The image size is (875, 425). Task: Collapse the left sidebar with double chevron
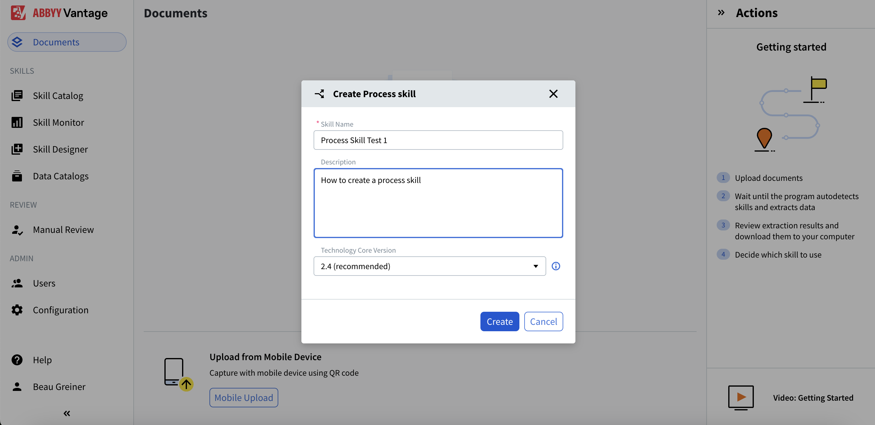coord(67,413)
